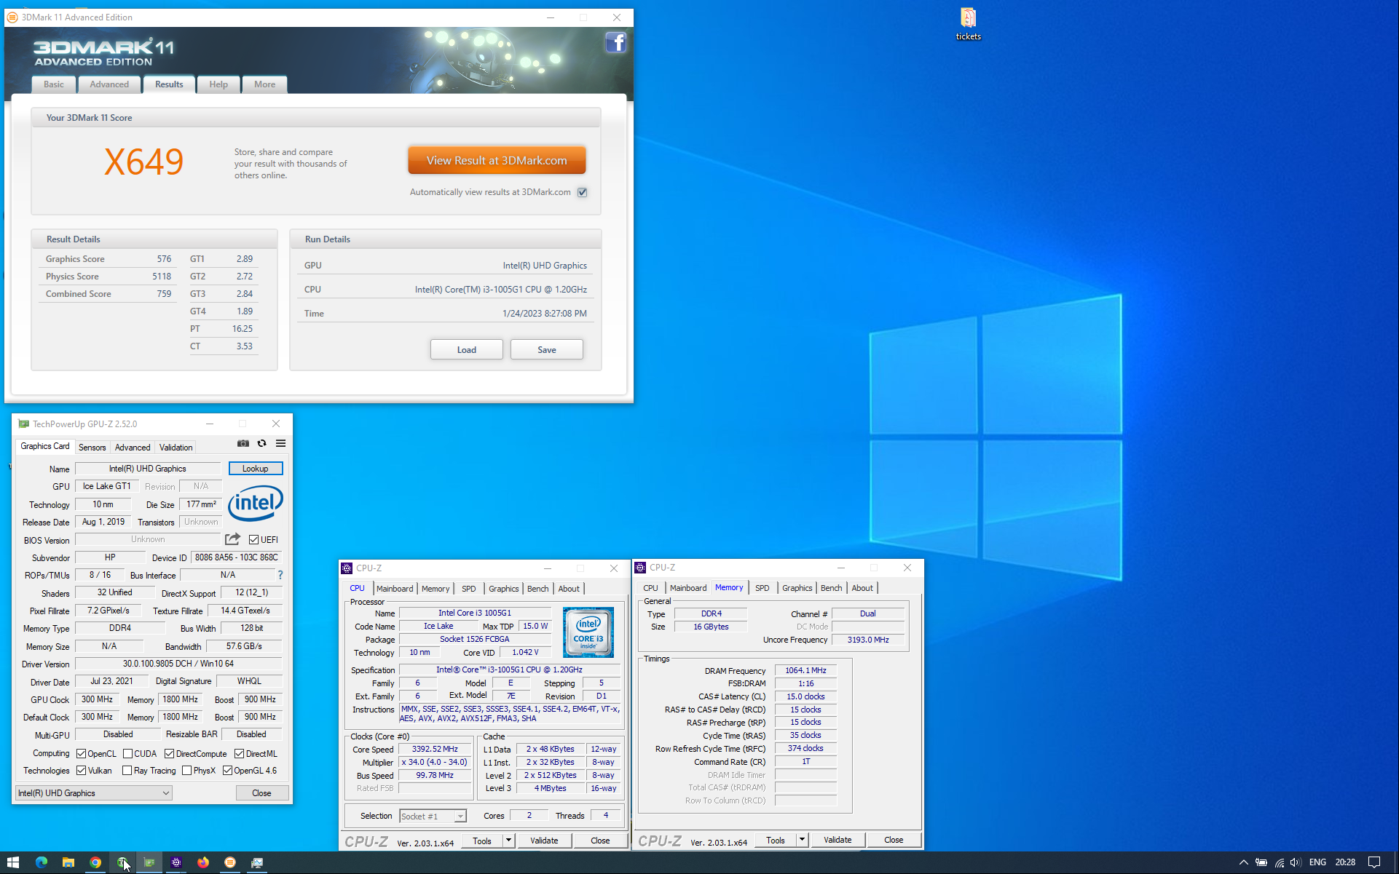The height and width of the screenshot is (874, 1399).
Task: Expand the Tools arrow in CPU-Z Memory window
Action: [802, 840]
